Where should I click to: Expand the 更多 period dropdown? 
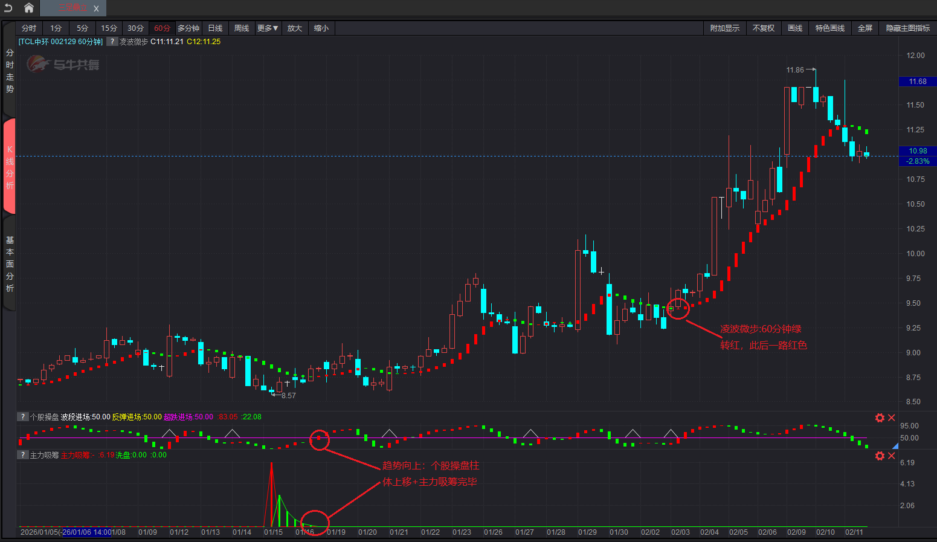tap(267, 28)
